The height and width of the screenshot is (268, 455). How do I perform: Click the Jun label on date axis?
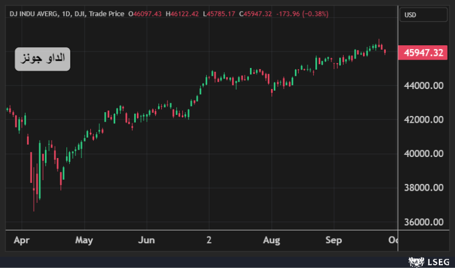coord(146,240)
